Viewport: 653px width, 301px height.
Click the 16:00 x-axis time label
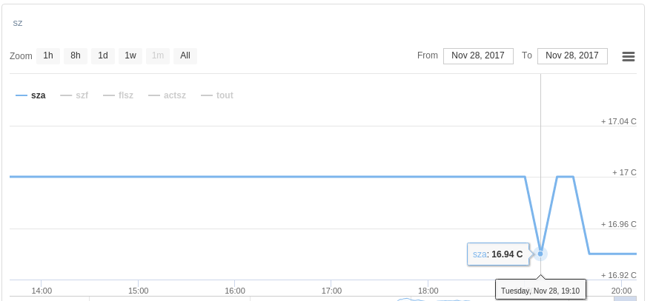tap(234, 291)
